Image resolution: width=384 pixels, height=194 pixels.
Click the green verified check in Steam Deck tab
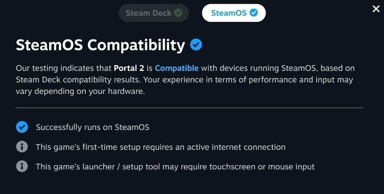[178, 13]
